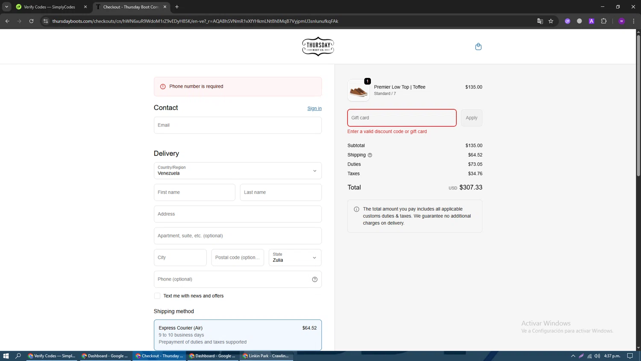
Task: Focus the Postal code field
Action: pyautogui.click(x=238, y=257)
